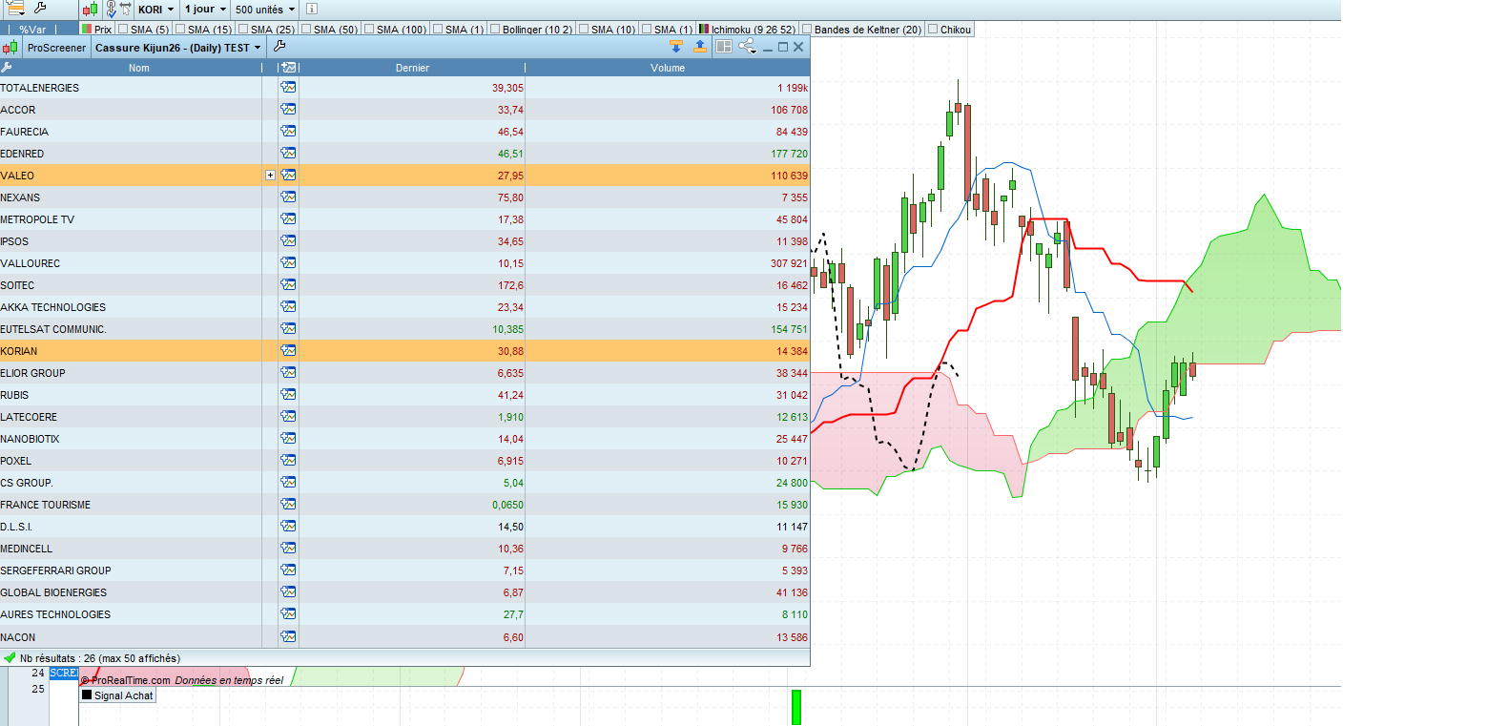Image resolution: width=1508 pixels, height=726 pixels.
Task: Enable the SMA (100) indicator checkbox
Action: (x=369, y=29)
